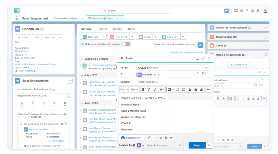Click Underline in the front email toolbar
The height and width of the screenshot is (154, 278).
tap(154, 90)
